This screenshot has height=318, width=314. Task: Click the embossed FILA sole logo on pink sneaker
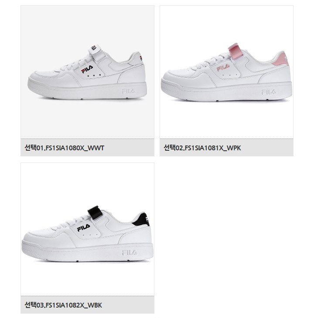[269, 92]
